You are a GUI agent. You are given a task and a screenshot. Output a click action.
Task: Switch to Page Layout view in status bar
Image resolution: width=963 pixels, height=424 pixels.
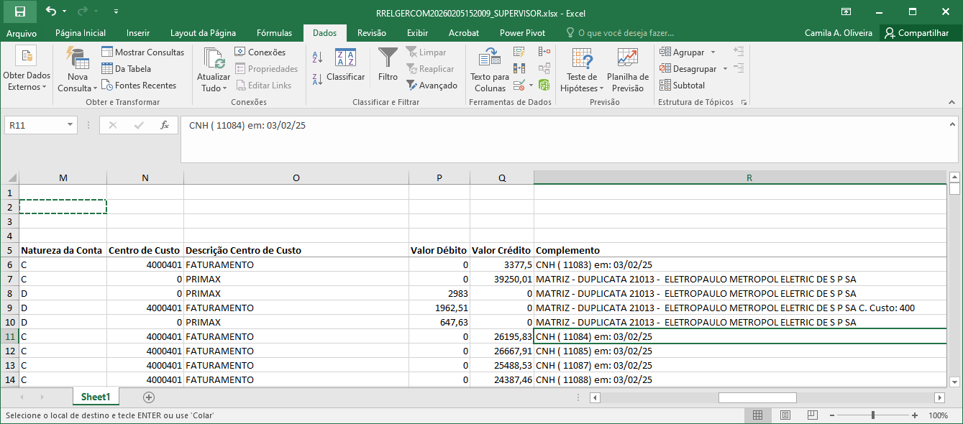[x=785, y=415]
